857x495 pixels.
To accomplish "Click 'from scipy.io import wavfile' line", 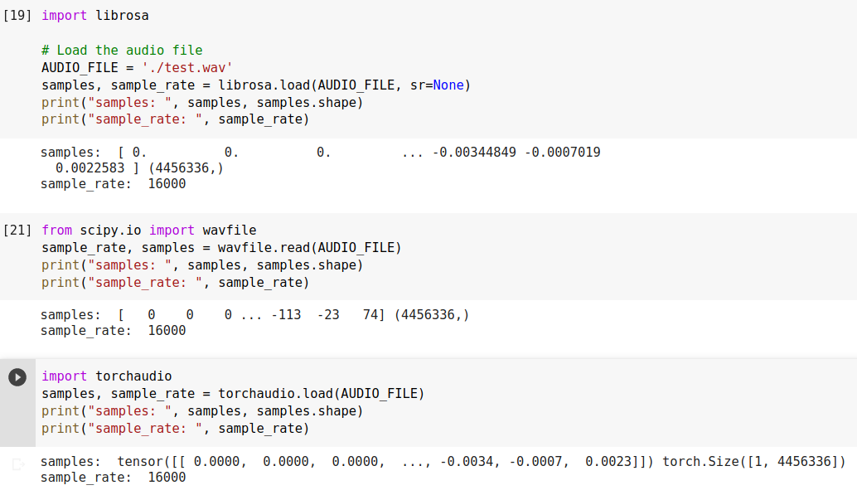I will [x=148, y=231].
